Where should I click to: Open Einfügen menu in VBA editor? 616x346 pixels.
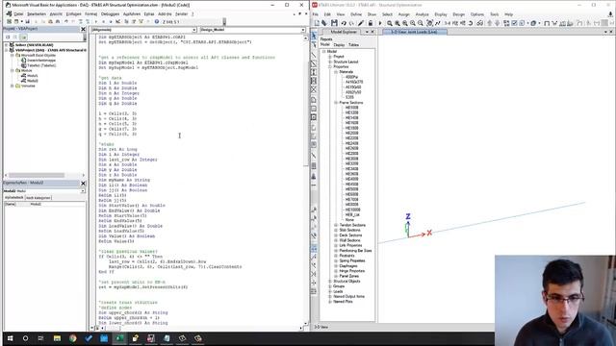[x=73, y=13]
